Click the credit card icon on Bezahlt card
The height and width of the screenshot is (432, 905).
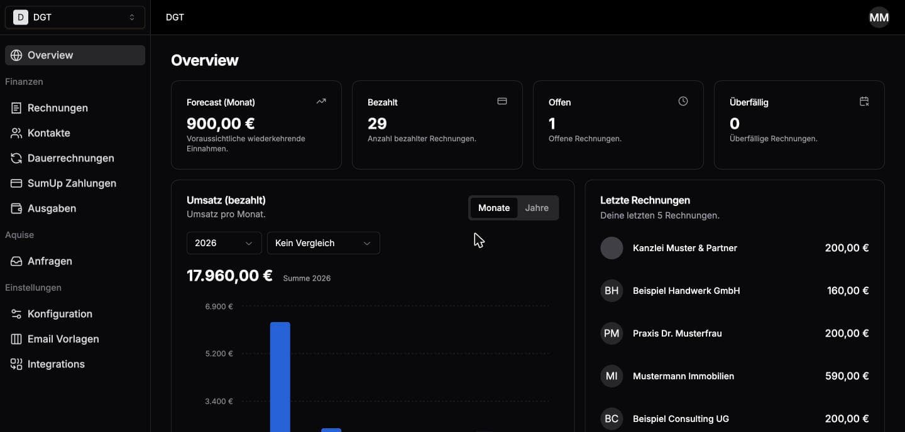(x=502, y=101)
